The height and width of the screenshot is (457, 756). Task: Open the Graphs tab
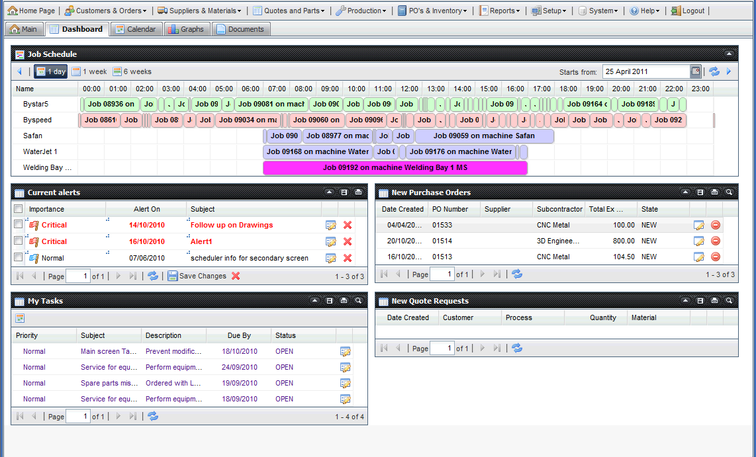(187, 29)
